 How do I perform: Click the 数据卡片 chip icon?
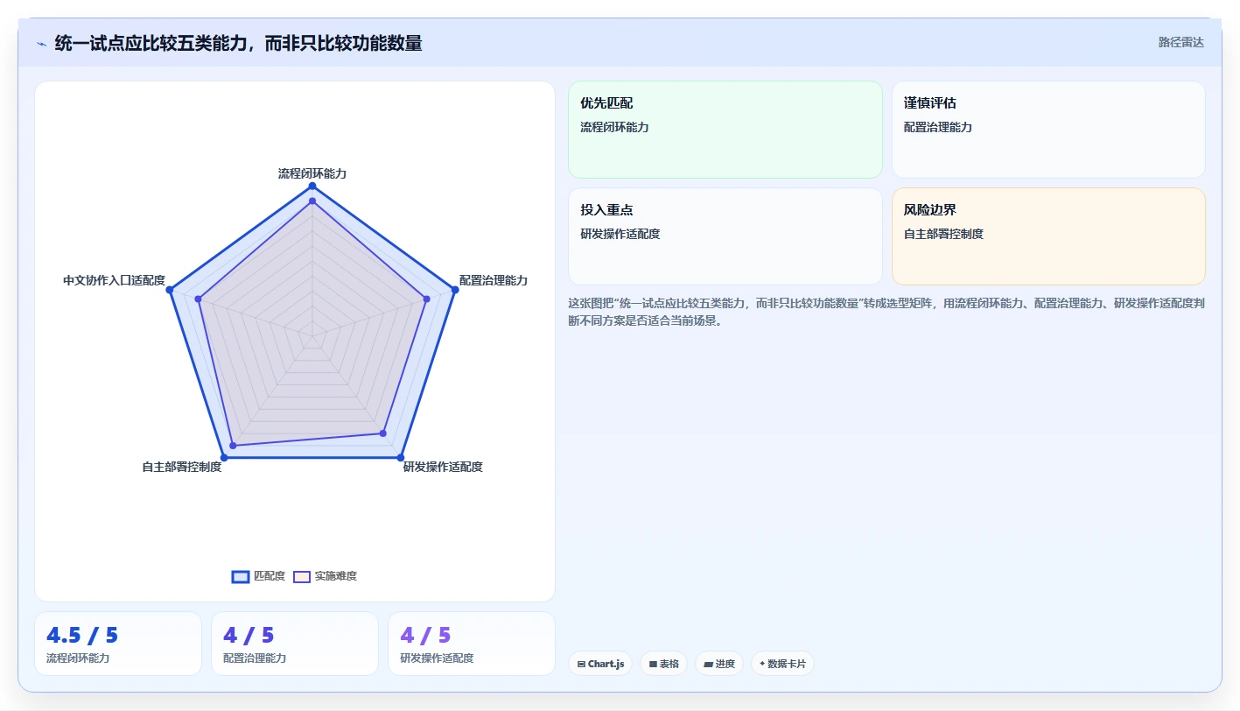click(762, 664)
